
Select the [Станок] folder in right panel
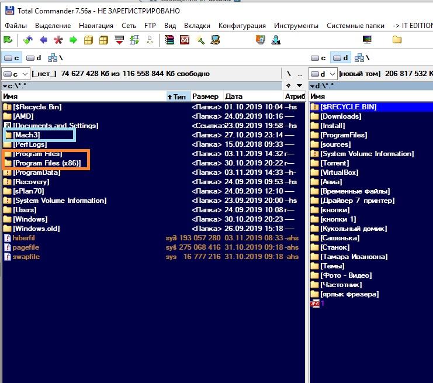(335, 247)
